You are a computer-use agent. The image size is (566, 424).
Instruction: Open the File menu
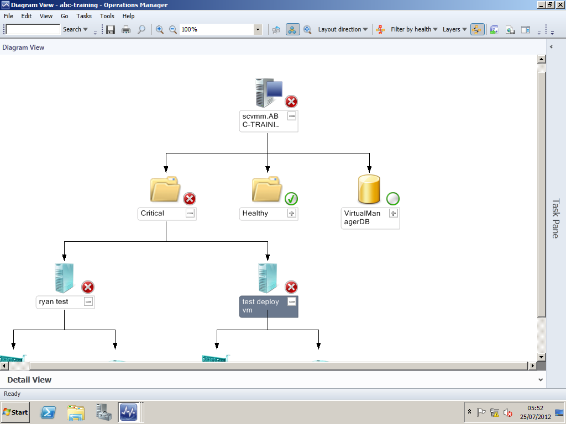[8, 16]
